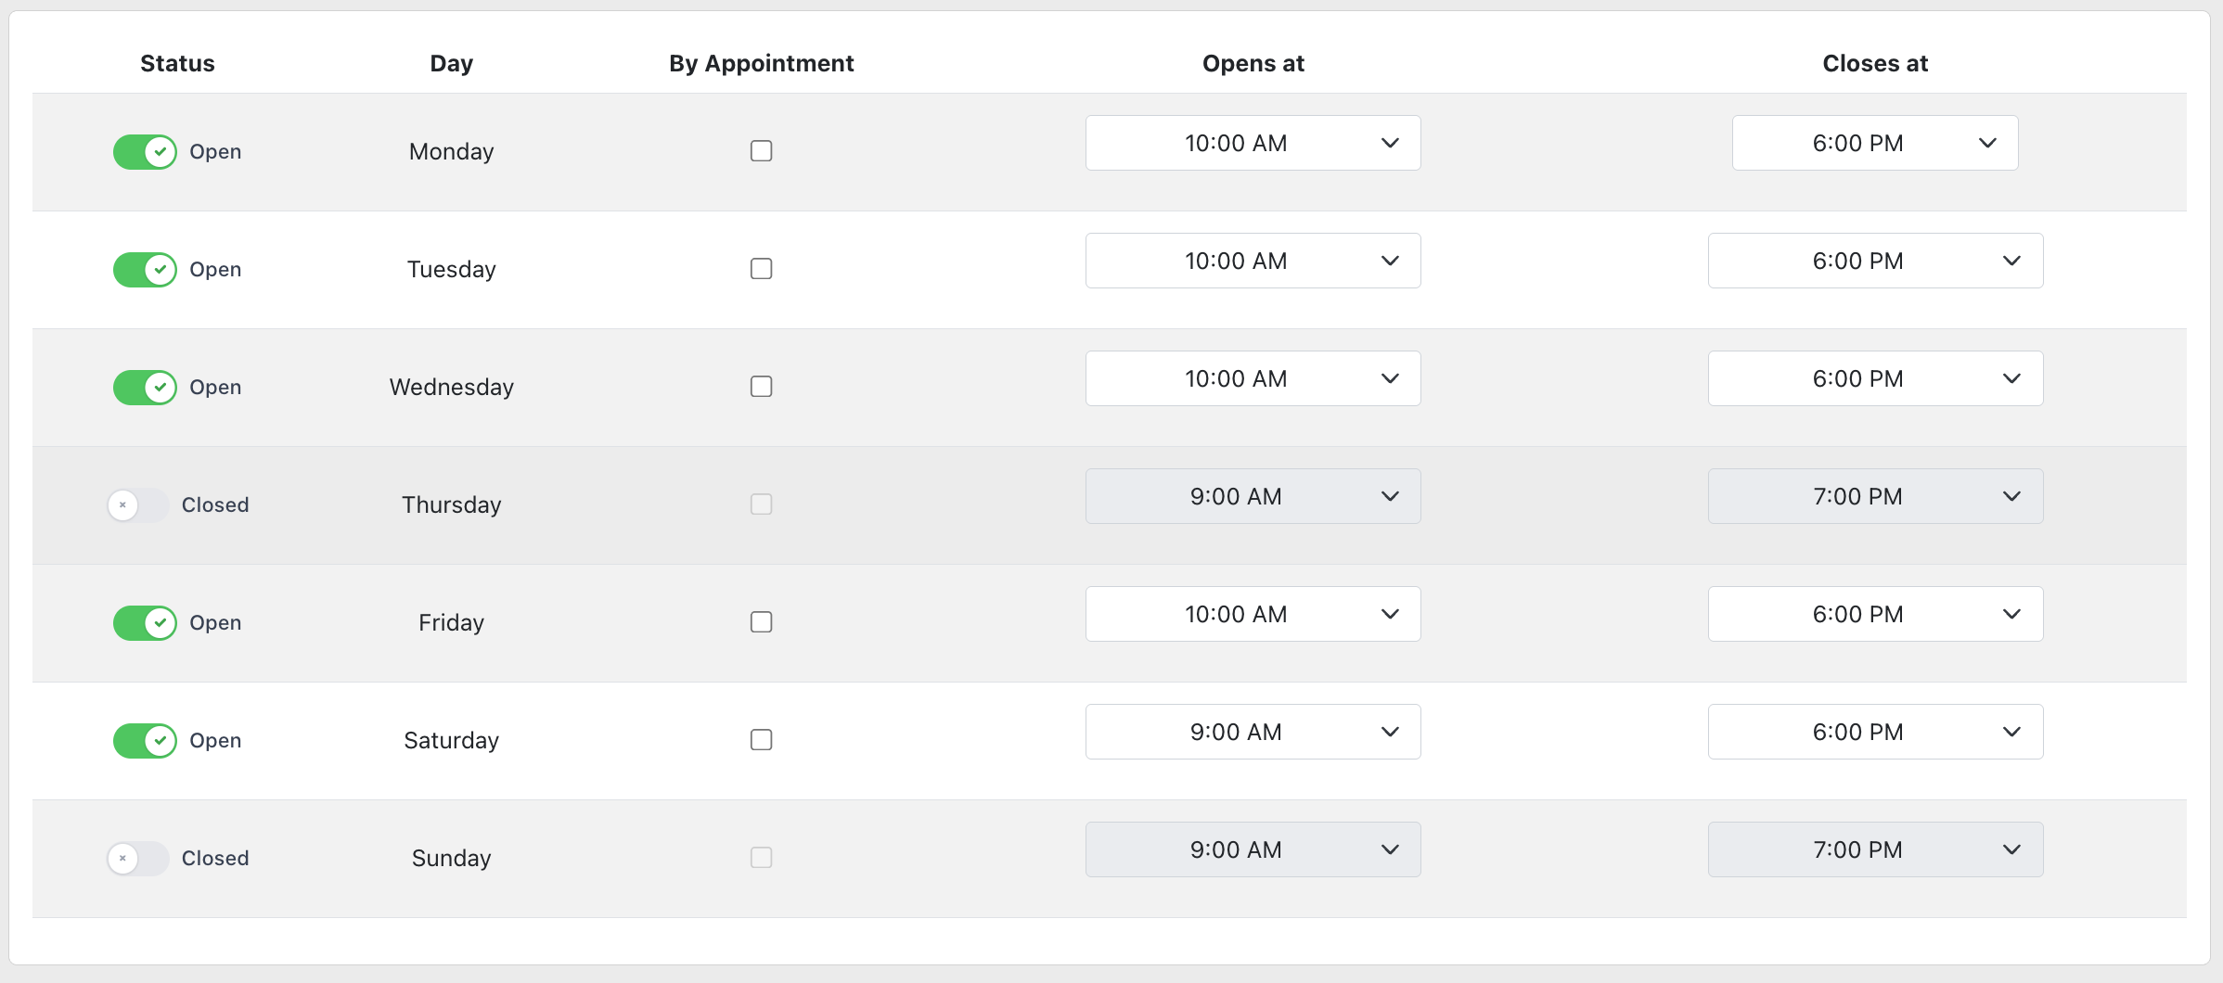Turn on the Sunday status toggle
Screen dimensions: 2223x983
coord(137,858)
